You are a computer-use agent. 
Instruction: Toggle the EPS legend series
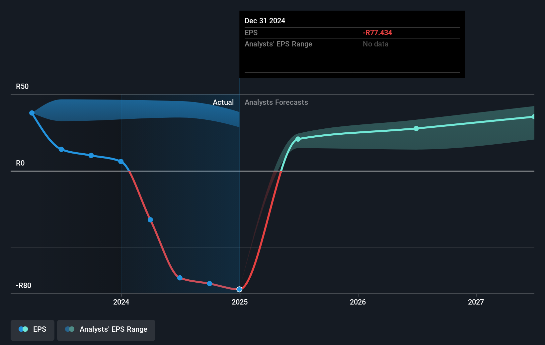pos(33,330)
